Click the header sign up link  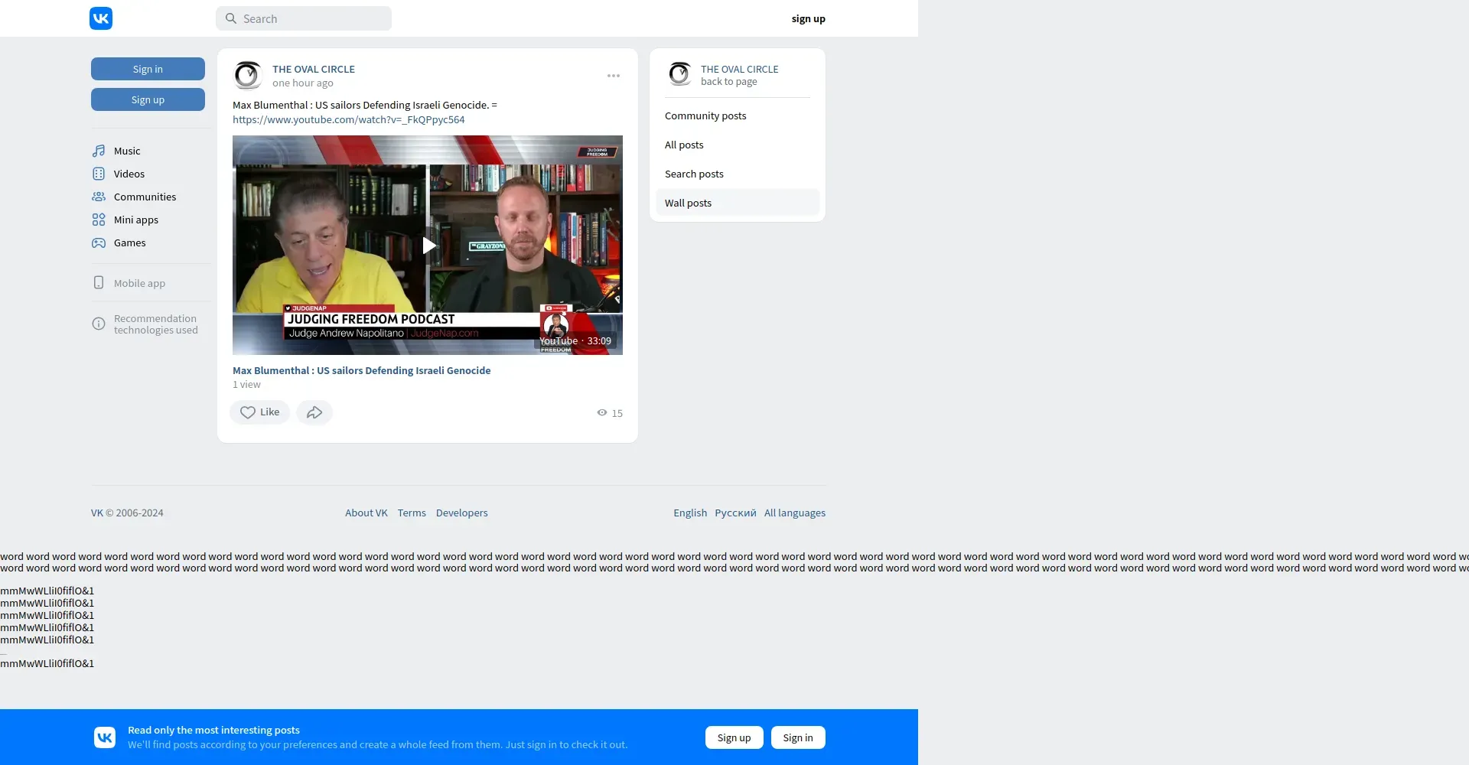pyautogui.click(x=809, y=18)
